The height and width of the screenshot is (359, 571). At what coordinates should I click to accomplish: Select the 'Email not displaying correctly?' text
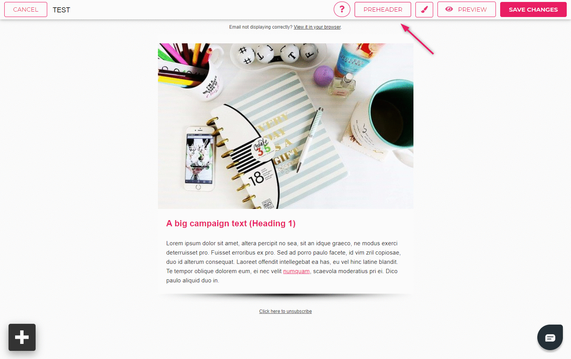[261, 27]
